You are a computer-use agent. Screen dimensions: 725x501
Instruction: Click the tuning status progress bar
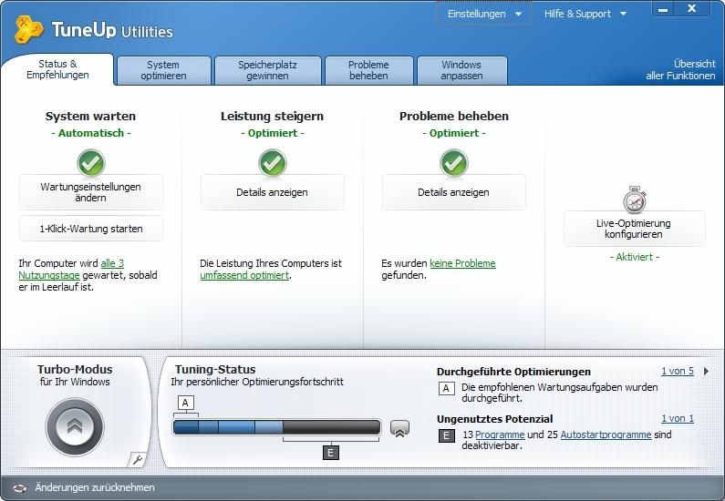point(276,427)
